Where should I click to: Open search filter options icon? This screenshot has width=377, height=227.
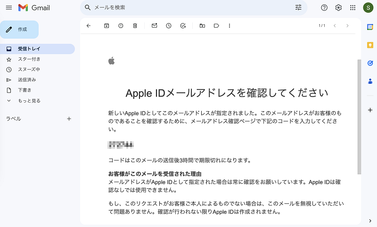[298, 8]
